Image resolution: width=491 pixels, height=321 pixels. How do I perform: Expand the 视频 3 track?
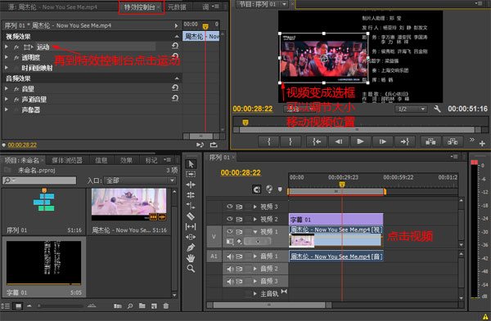(255, 207)
